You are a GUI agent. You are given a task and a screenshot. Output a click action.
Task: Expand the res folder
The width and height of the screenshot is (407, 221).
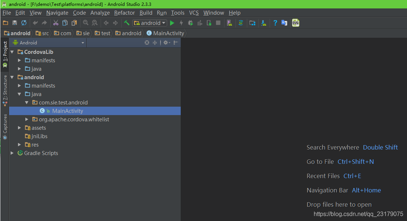(x=19, y=145)
